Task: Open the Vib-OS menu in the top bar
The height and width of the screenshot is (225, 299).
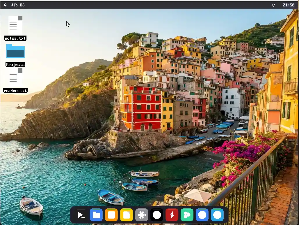Action: [17, 5]
